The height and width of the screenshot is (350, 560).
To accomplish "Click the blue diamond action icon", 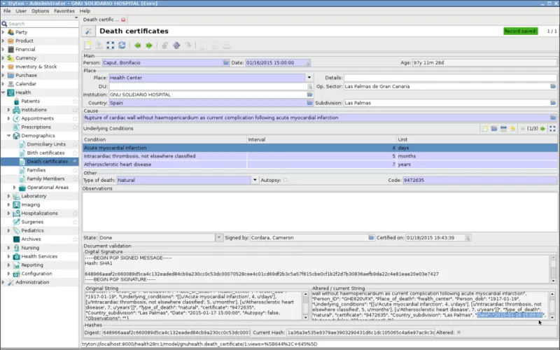I will (x=176, y=45).
